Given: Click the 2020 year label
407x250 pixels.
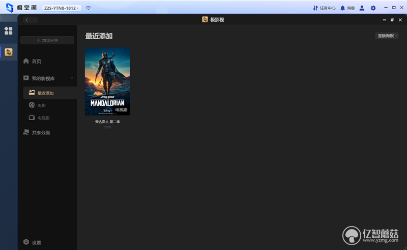Looking at the screenshot, I should coord(107,127).
